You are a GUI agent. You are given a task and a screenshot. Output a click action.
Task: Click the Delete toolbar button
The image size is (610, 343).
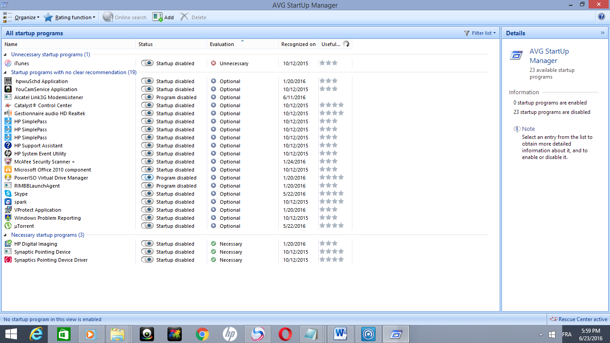[193, 17]
